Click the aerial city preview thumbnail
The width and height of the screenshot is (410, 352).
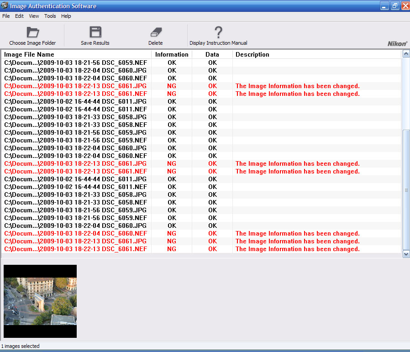40,301
